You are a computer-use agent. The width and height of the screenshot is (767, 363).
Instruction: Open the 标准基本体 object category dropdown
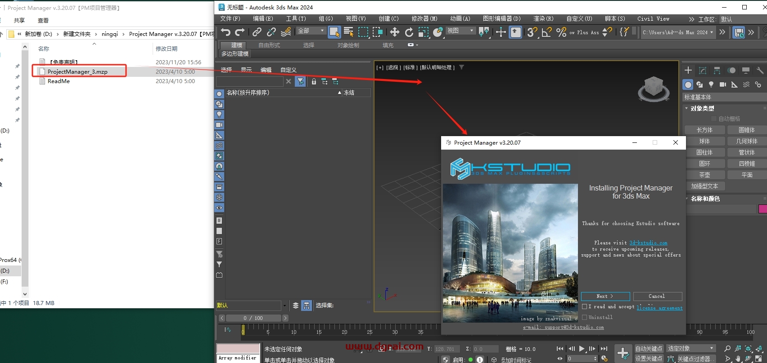coord(724,97)
